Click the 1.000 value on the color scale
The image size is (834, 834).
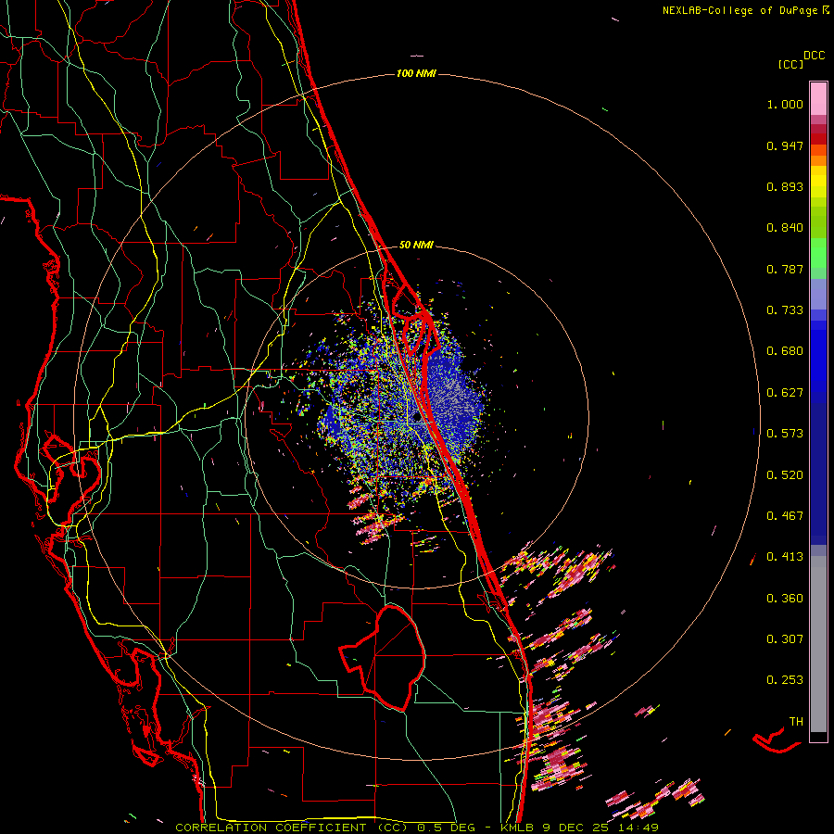[x=785, y=104]
